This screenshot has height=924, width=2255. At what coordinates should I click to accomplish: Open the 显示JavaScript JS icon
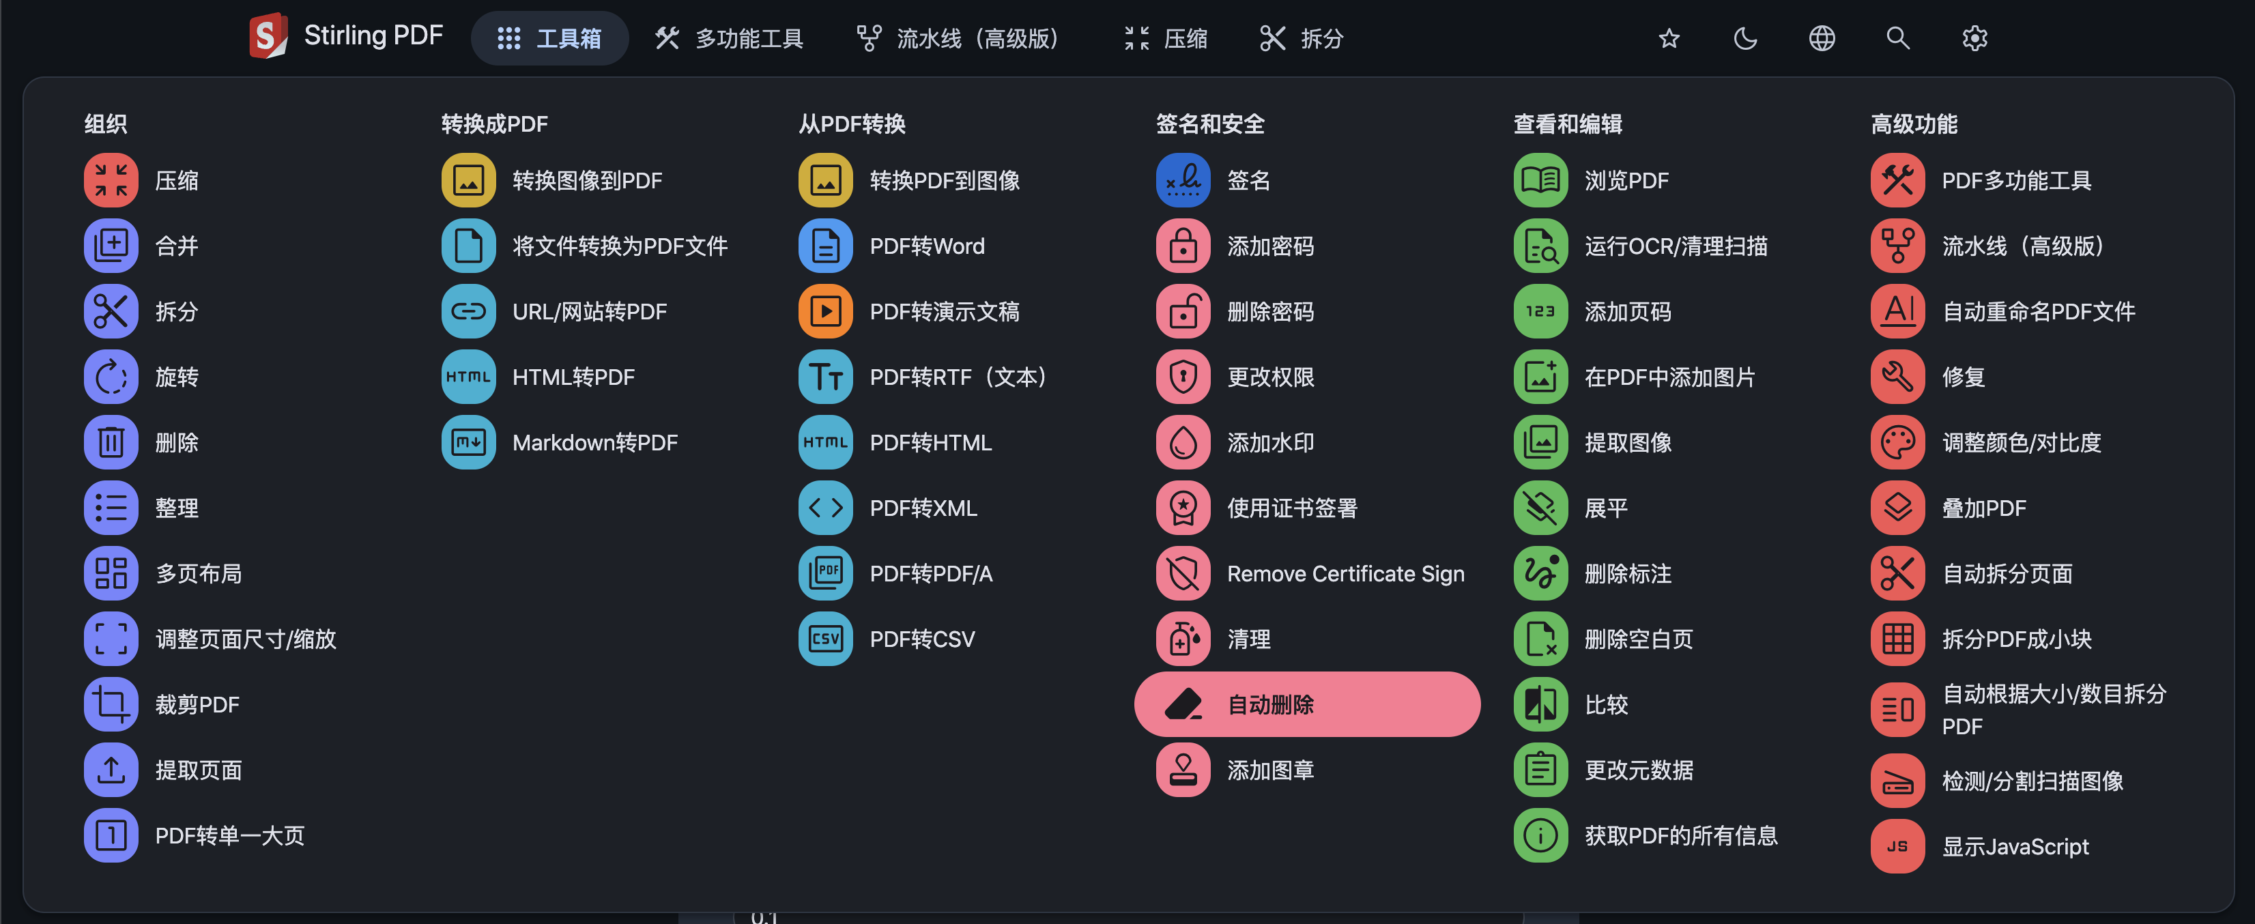tap(1897, 846)
